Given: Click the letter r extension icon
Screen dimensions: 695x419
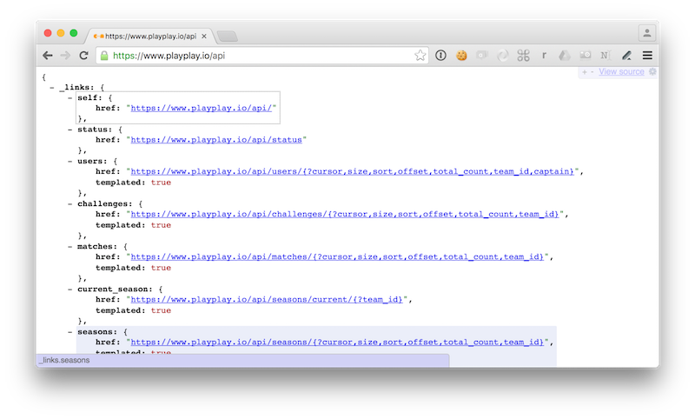Looking at the screenshot, I should [544, 56].
